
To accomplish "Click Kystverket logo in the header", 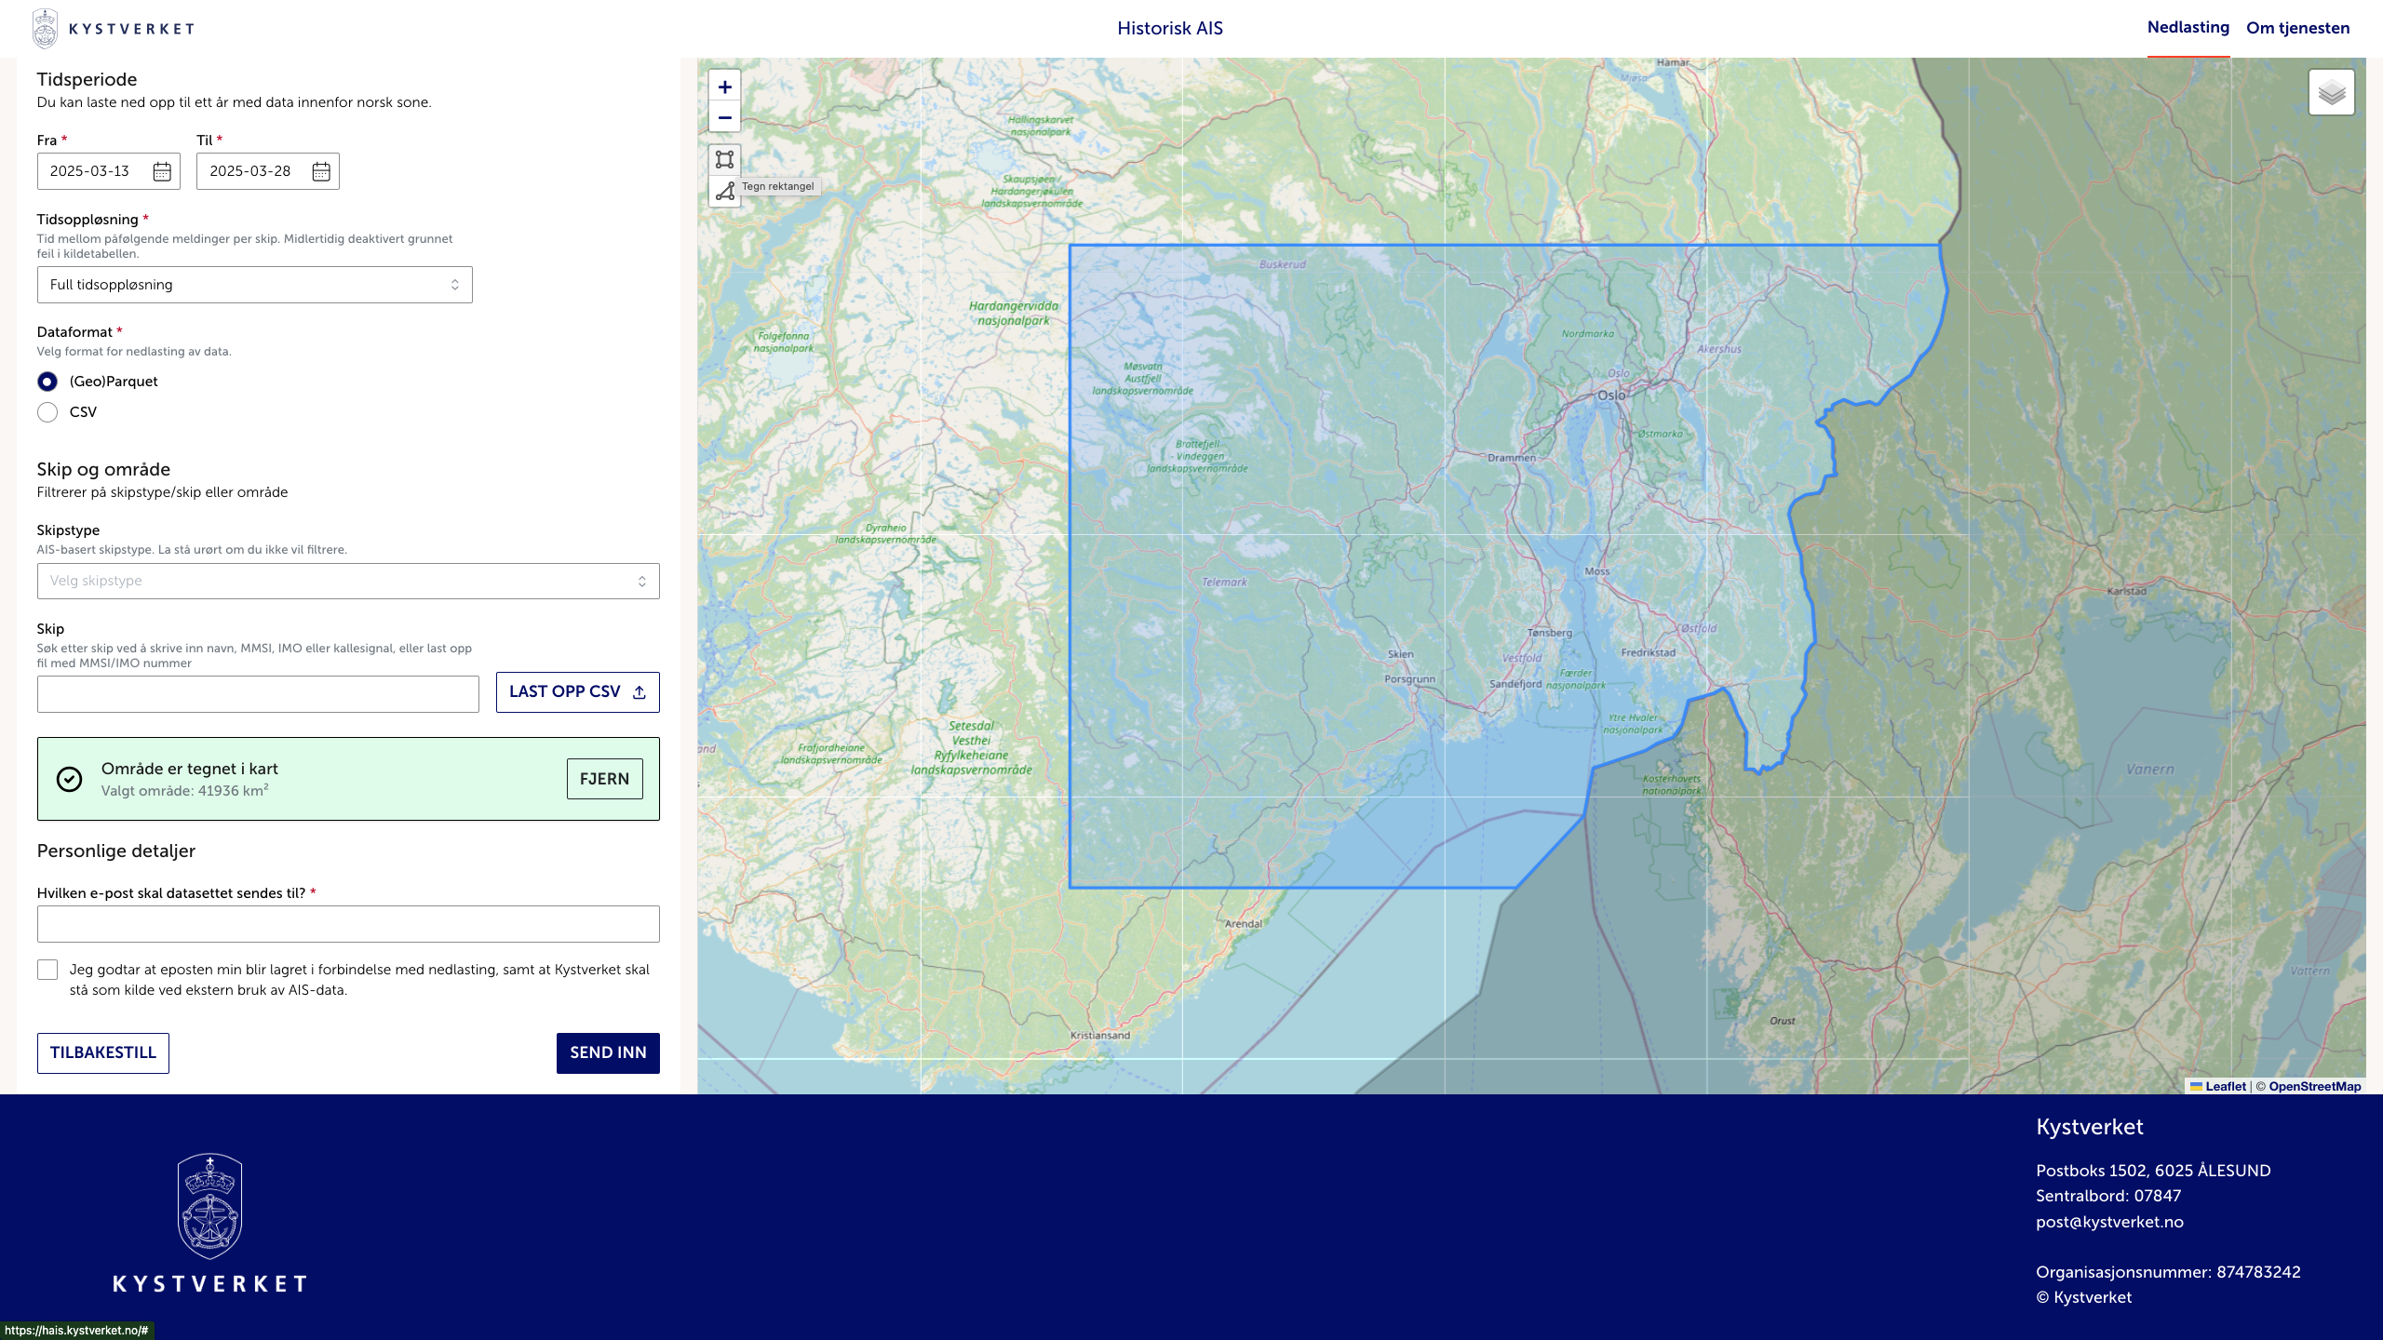I will tap(114, 29).
